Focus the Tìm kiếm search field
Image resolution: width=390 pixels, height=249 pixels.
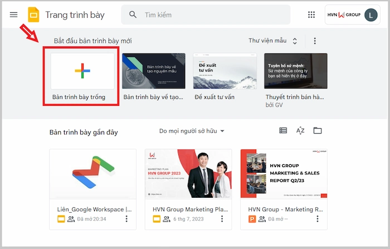click(x=206, y=15)
